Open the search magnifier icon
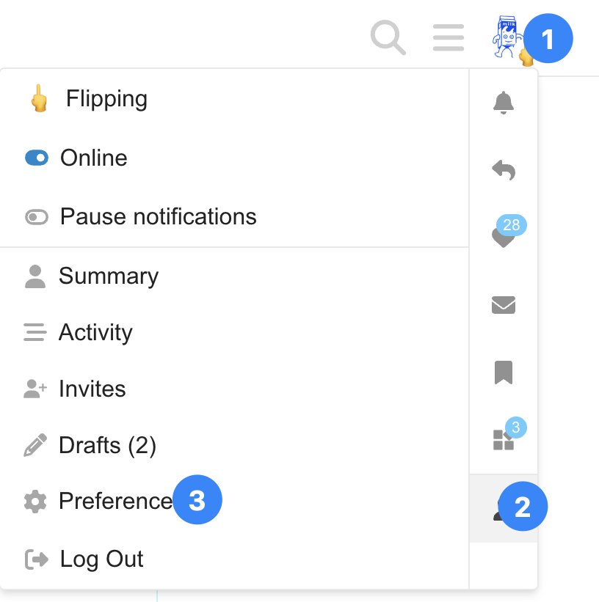The width and height of the screenshot is (599, 602). click(x=388, y=37)
